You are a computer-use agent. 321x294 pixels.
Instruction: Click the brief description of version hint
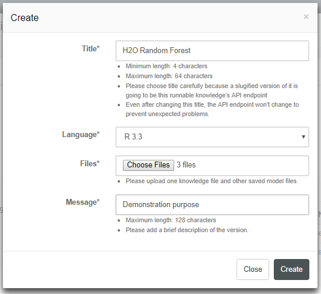pos(187,230)
